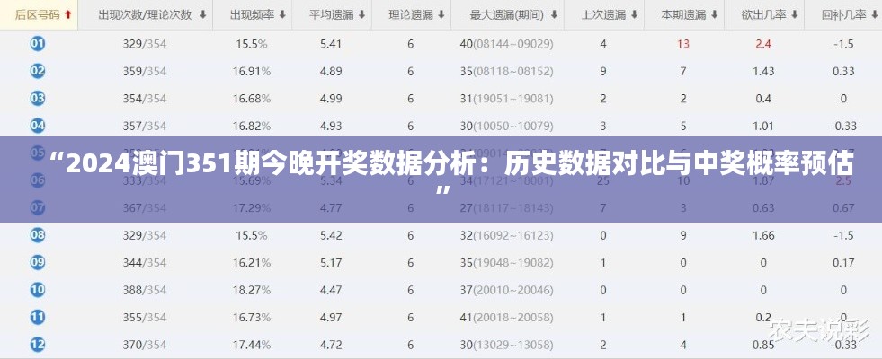Click the 0.17 rebound cell
This screenshot has width=882, height=359.
pyautogui.click(x=843, y=262)
